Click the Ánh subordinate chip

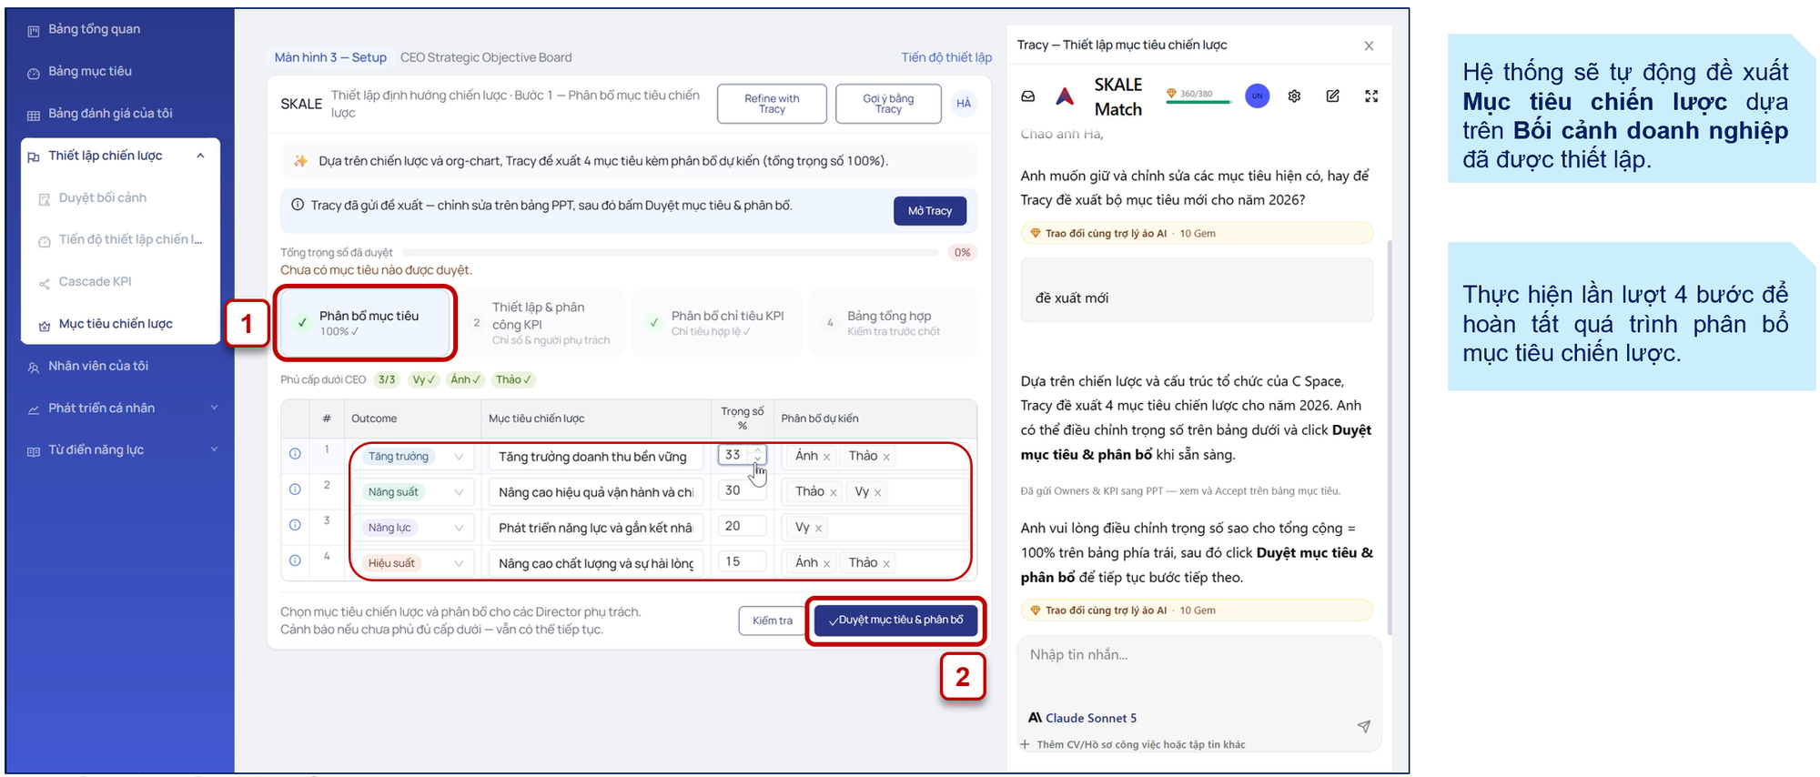[465, 379]
